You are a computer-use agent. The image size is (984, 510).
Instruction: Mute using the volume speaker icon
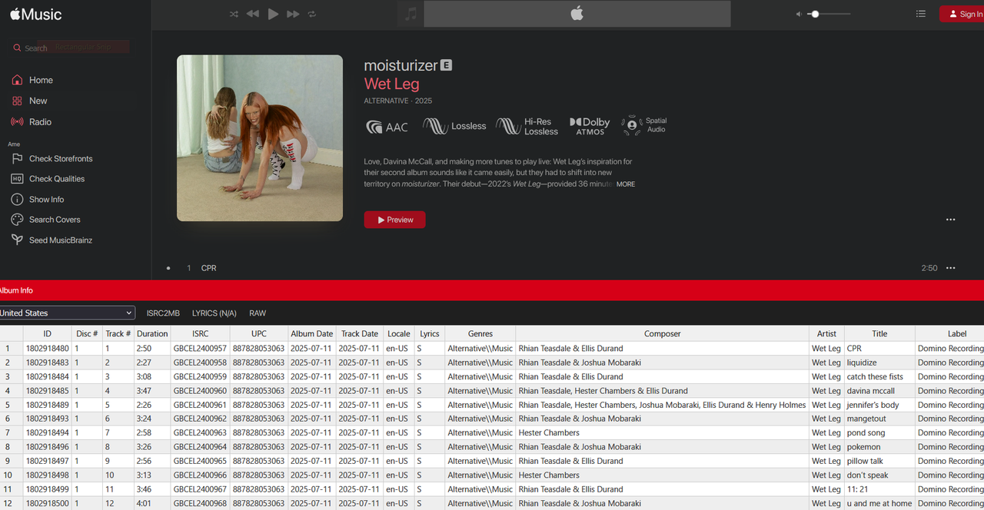(x=799, y=14)
